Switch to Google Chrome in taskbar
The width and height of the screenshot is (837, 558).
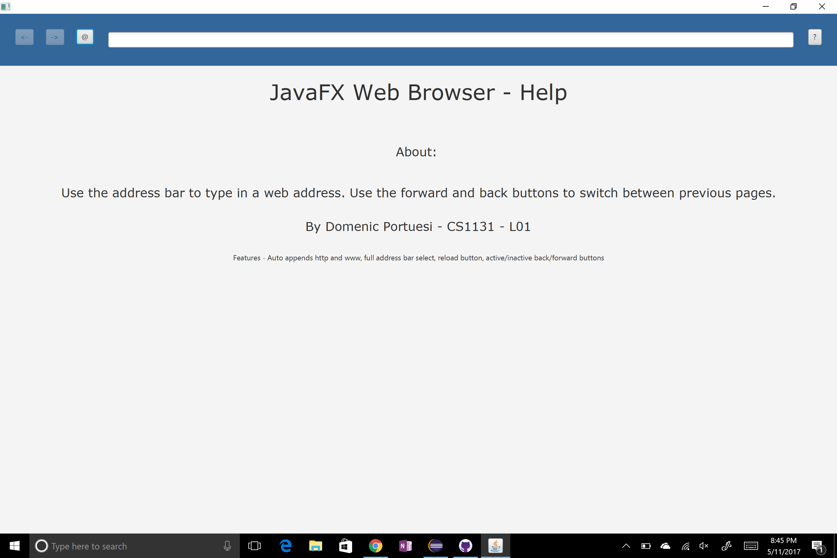[x=375, y=545]
